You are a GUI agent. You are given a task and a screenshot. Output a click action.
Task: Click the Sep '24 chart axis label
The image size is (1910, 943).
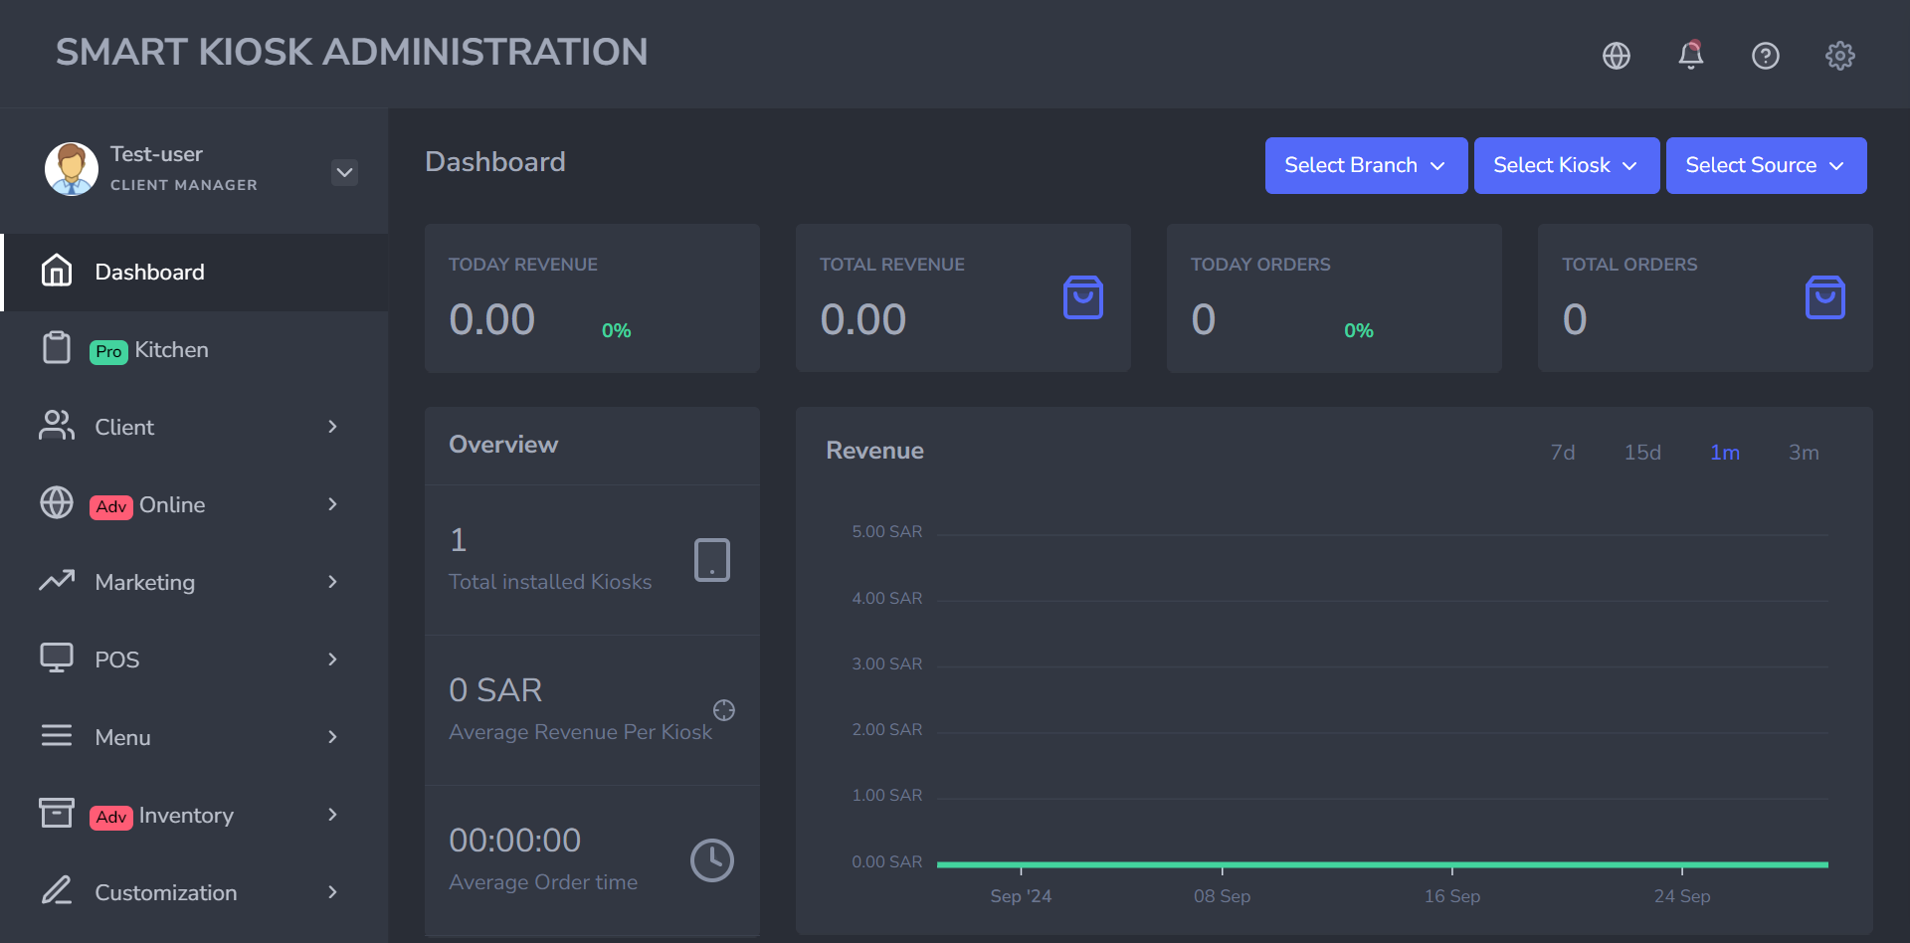1021,896
